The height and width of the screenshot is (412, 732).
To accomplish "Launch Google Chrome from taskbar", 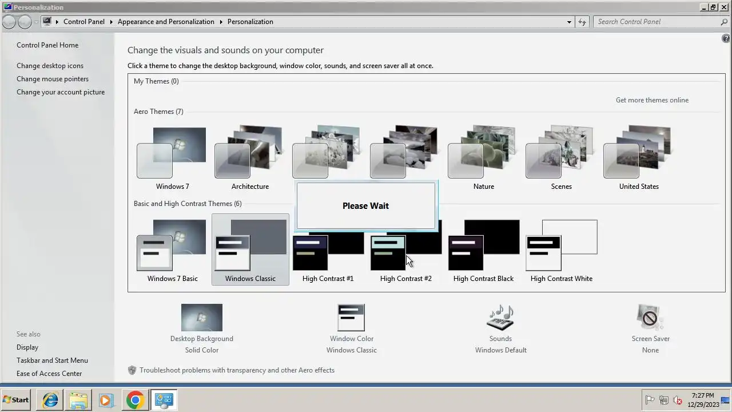I will [x=135, y=400].
